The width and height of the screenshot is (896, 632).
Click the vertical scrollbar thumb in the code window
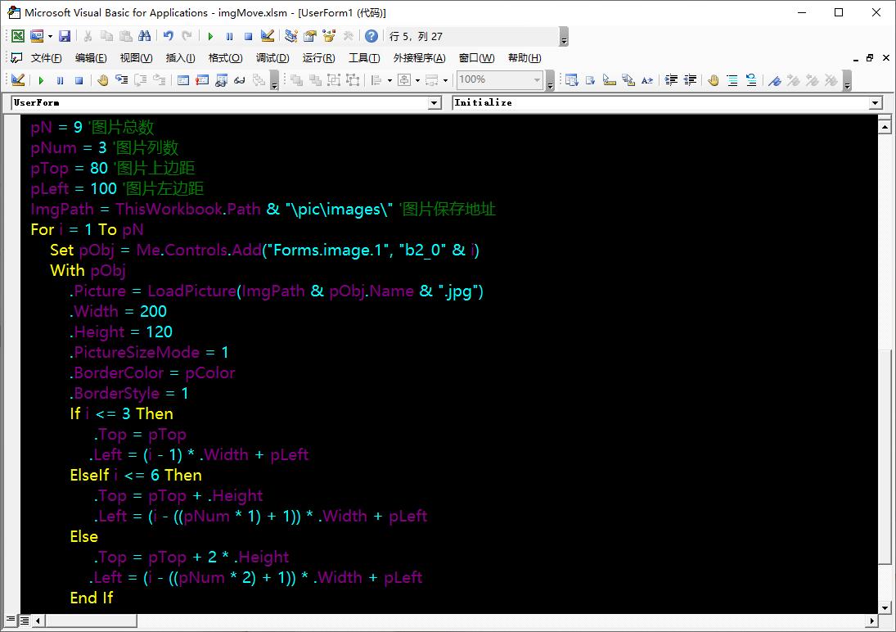[884, 454]
